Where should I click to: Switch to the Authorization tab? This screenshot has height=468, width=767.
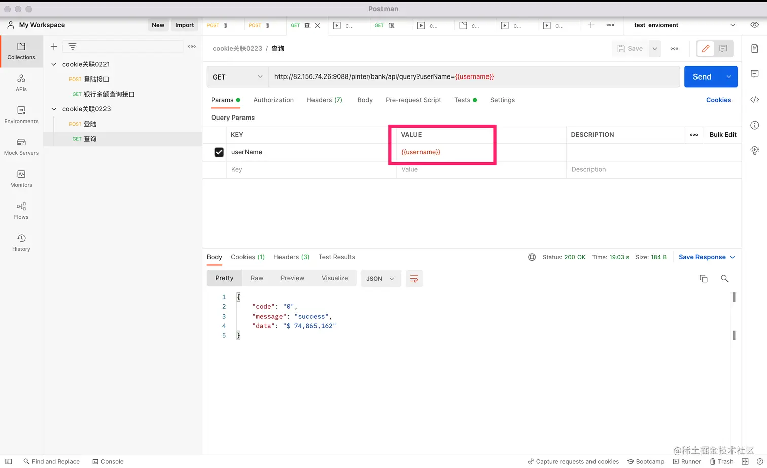(x=273, y=100)
